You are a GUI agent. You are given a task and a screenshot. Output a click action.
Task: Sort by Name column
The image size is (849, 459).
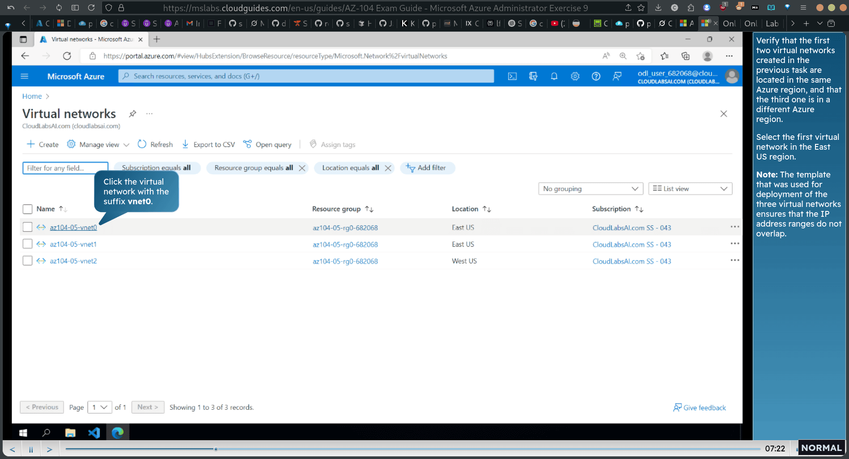51,209
